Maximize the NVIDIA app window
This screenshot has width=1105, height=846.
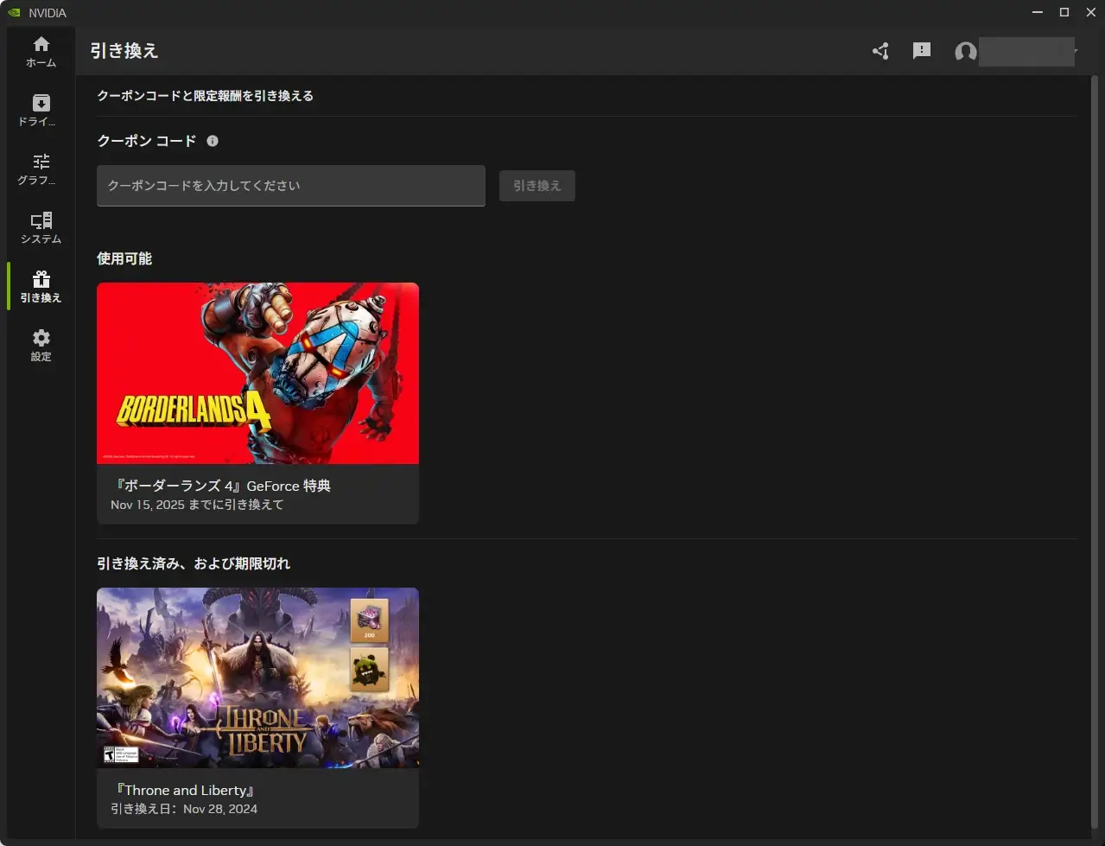pos(1064,12)
